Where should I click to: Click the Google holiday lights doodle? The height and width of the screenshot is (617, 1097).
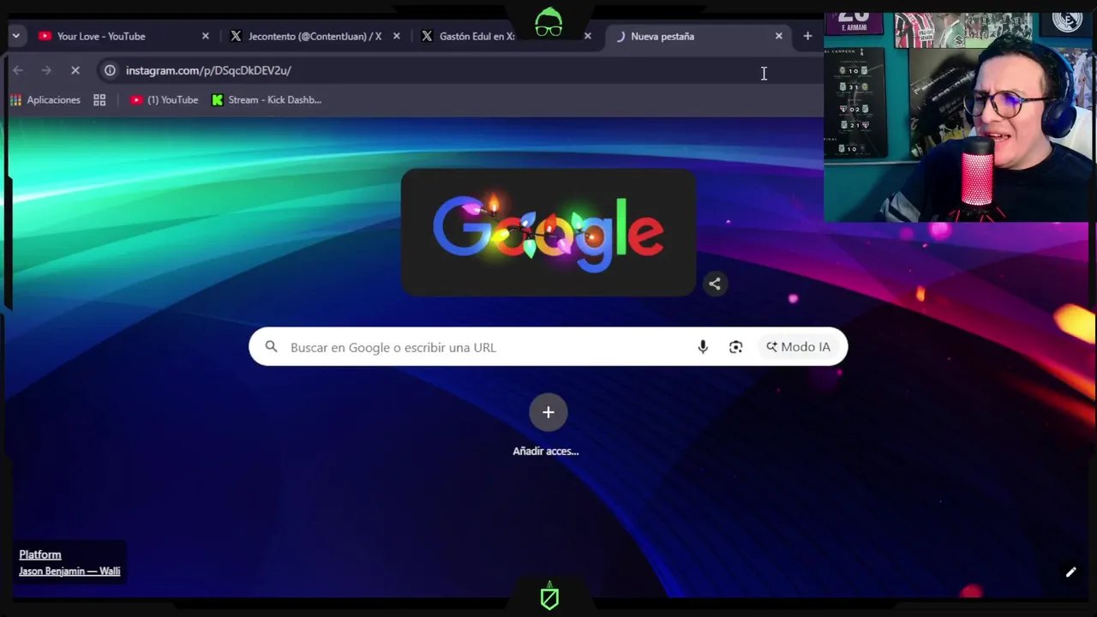tap(548, 232)
